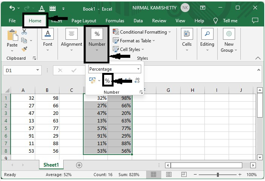Open the Percentage number format dropdown

coord(139,69)
